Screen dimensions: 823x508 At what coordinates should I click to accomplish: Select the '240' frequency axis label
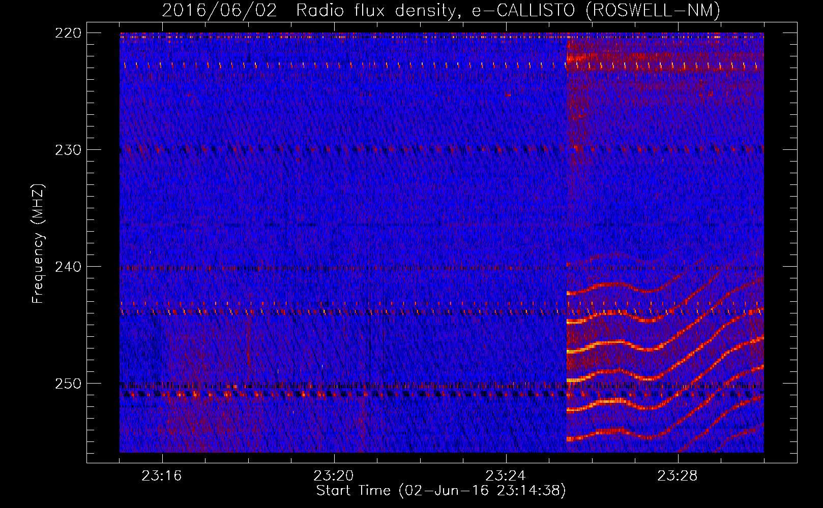coord(68,267)
